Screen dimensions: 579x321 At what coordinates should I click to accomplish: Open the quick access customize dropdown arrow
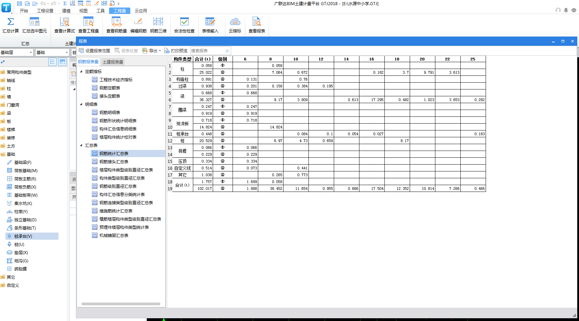point(119,4)
